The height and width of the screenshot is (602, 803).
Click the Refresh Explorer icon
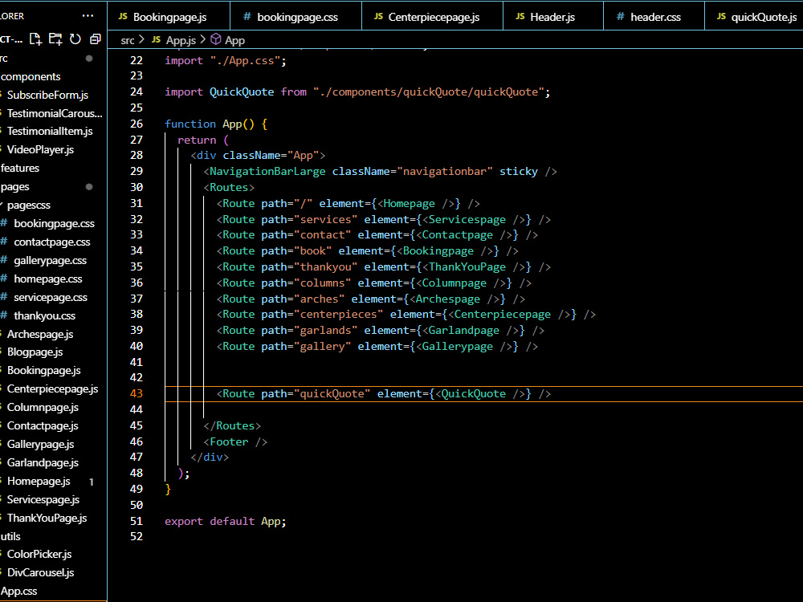(x=75, y=39)
